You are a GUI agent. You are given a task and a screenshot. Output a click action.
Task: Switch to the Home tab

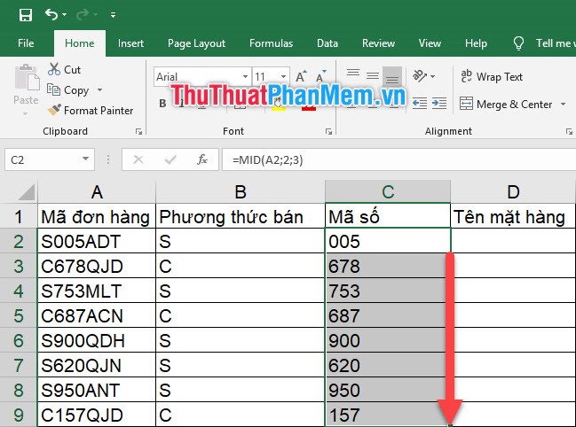click(79, 43)
